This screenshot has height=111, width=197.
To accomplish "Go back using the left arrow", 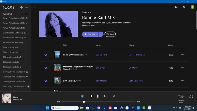I will click(35, 7).
